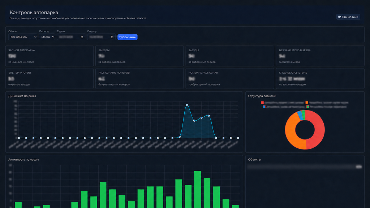Open the calendar picker icon in С даты

(82, 37)
